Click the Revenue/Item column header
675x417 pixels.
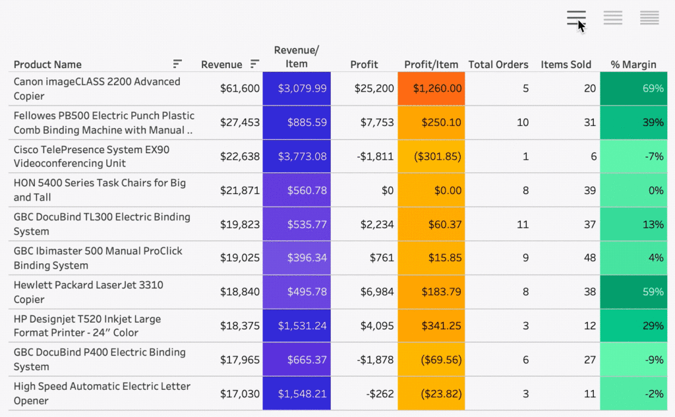click(297, 57)
